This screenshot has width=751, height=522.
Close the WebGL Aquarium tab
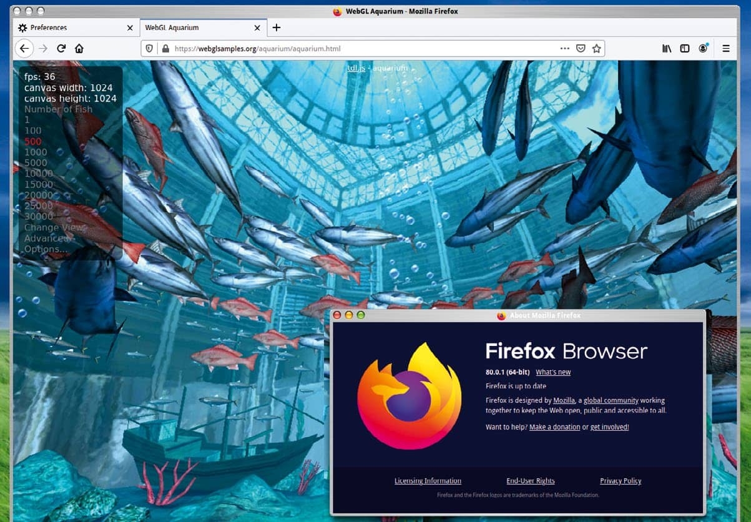click(x=257, y=27)
